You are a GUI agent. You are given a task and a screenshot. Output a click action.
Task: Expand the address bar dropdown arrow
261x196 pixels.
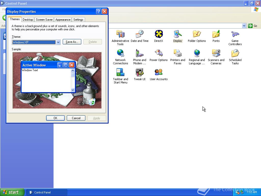pyautogui.click(x=244, y=26)
